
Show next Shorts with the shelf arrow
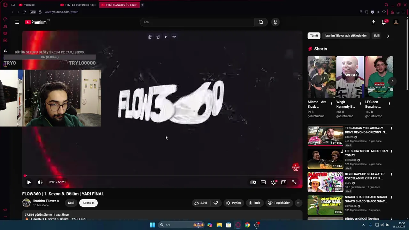[392, 81]
